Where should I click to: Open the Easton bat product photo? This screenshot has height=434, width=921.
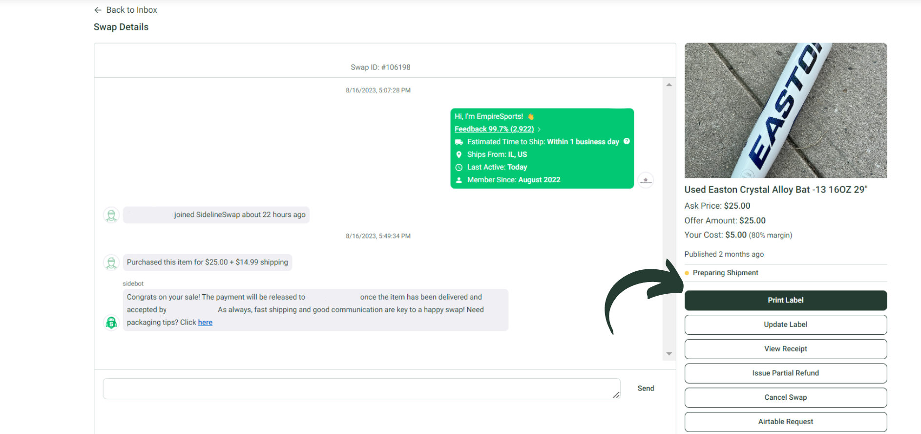pyautogui.click(x=785, y=110)
